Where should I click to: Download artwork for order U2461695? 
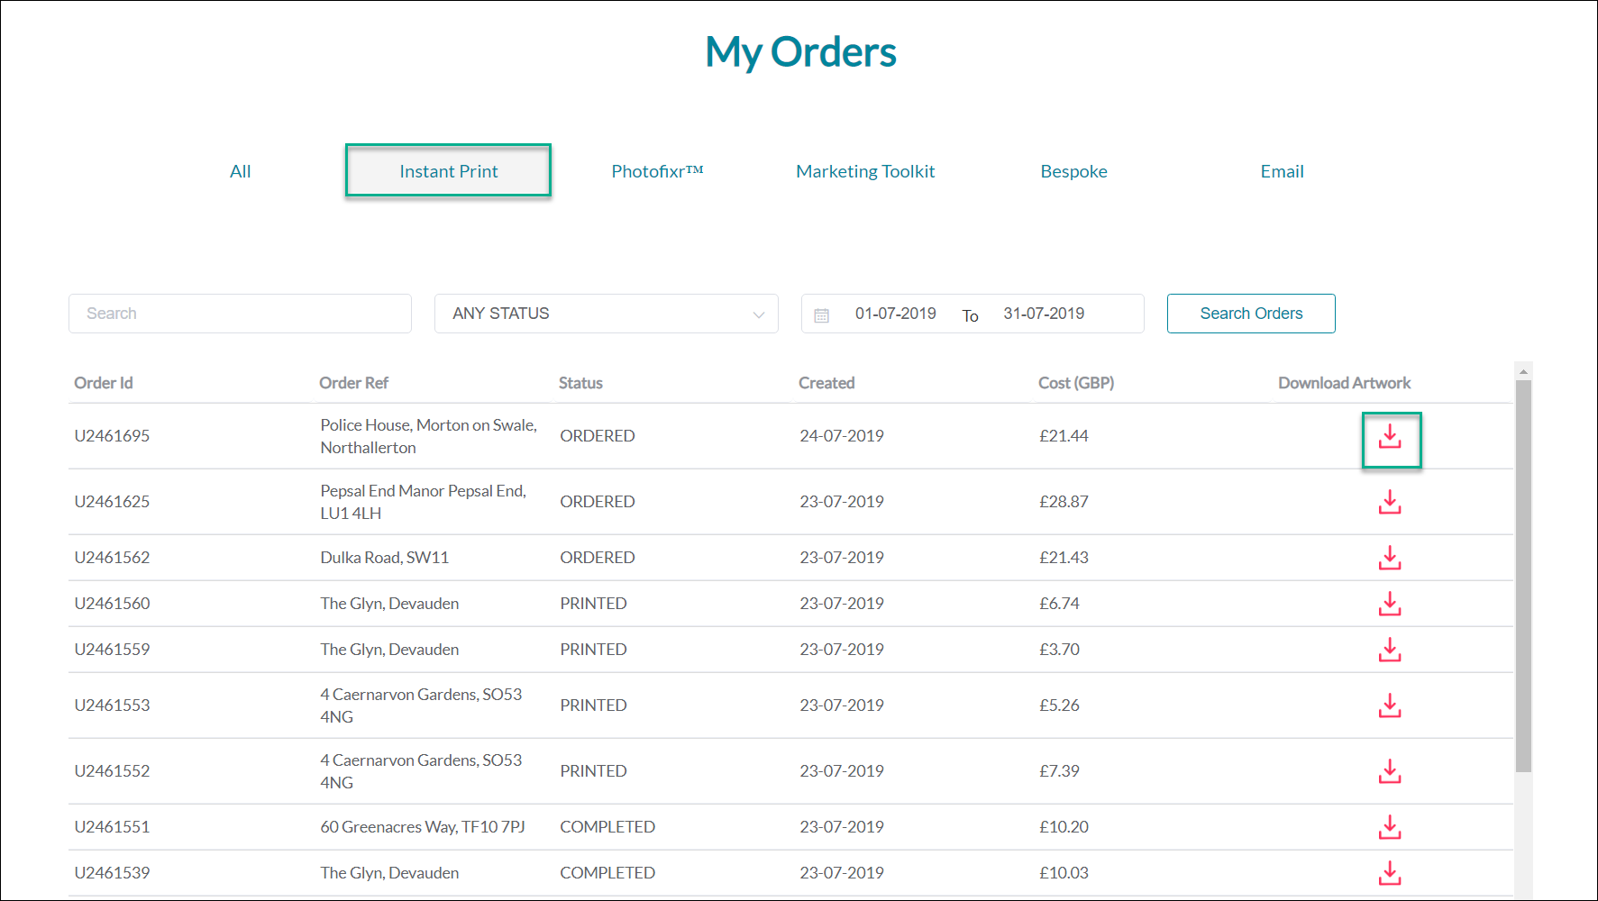tap(1390, 437)
